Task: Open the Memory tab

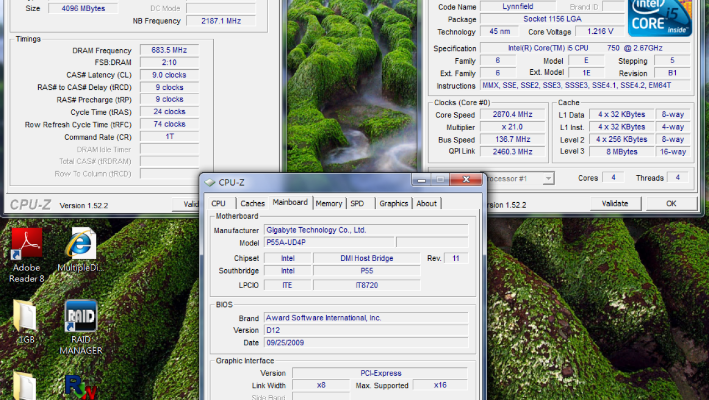Action: pos(329,203)
